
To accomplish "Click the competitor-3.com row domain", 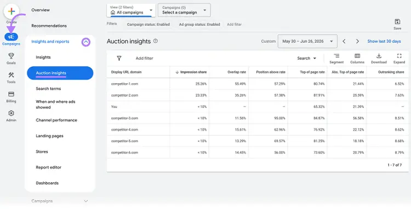I will point(124,118).
